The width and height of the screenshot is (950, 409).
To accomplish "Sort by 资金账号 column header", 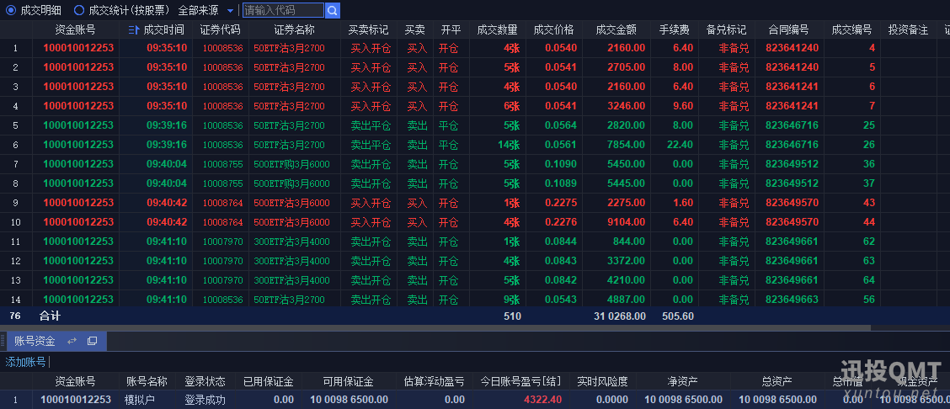I will pyautogui.click(x=75, y=29).
